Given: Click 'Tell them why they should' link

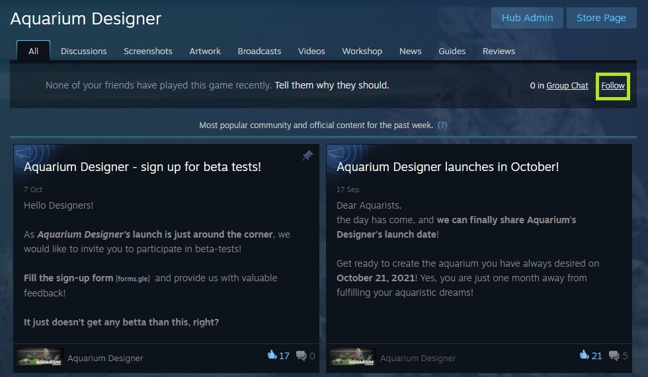Looking at the screenshot, I should [332, 85].
